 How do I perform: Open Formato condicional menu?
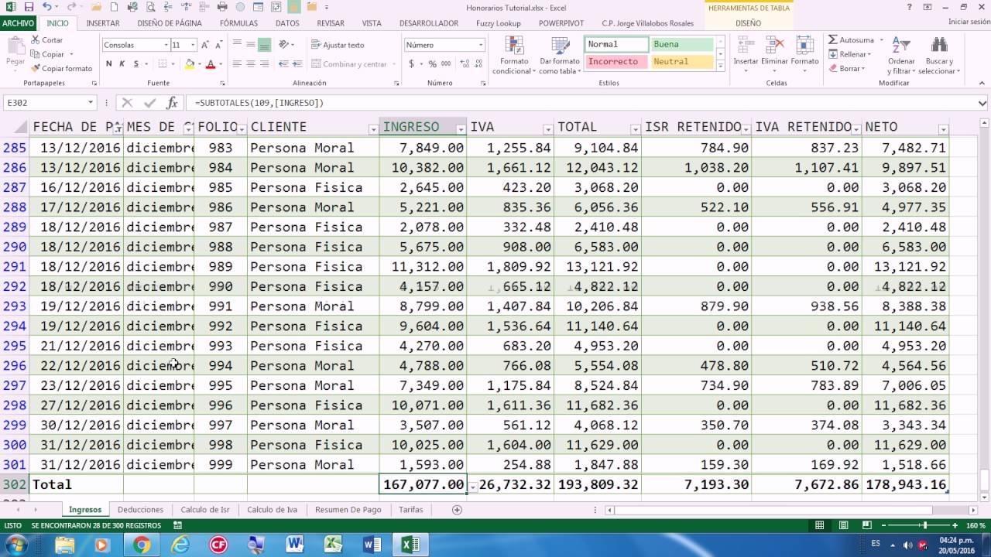tap(513, 55)
